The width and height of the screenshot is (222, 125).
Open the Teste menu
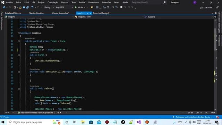pyautogui.click(x=74, y=2)
